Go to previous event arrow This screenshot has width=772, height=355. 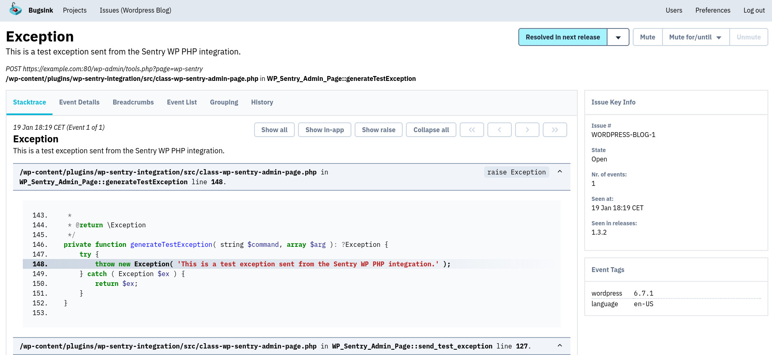click(499, 130)
